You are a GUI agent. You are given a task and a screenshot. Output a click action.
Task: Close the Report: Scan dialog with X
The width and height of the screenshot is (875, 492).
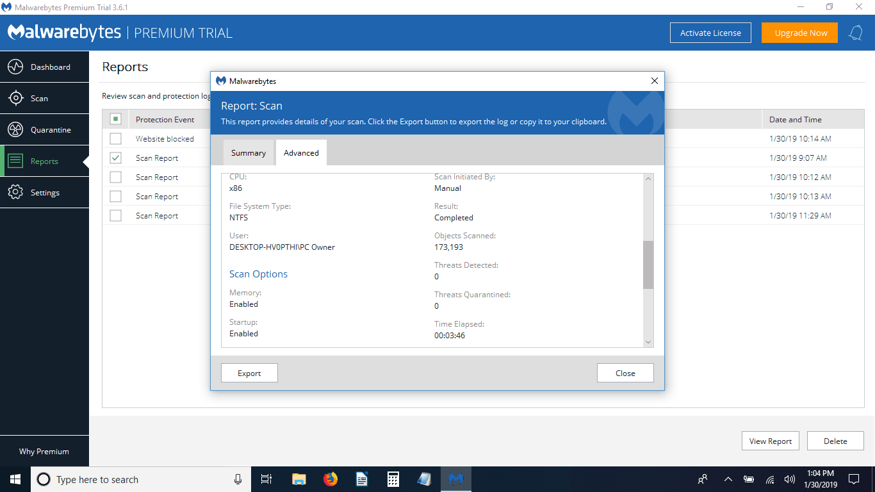(x=654, y=81)
